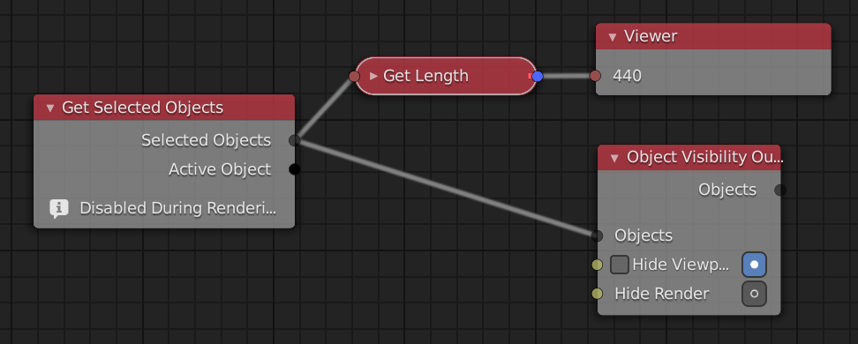Click the Selected Objects label
The width and height of the screenshot is (858, 344).
pos(207,140)
